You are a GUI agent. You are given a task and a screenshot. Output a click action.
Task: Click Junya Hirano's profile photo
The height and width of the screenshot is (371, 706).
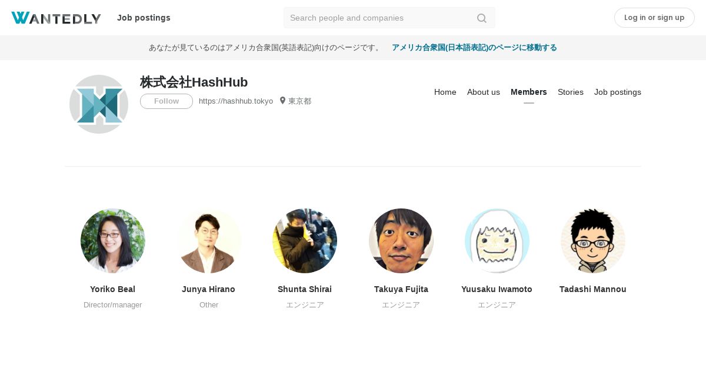click(x=209, y=241)
